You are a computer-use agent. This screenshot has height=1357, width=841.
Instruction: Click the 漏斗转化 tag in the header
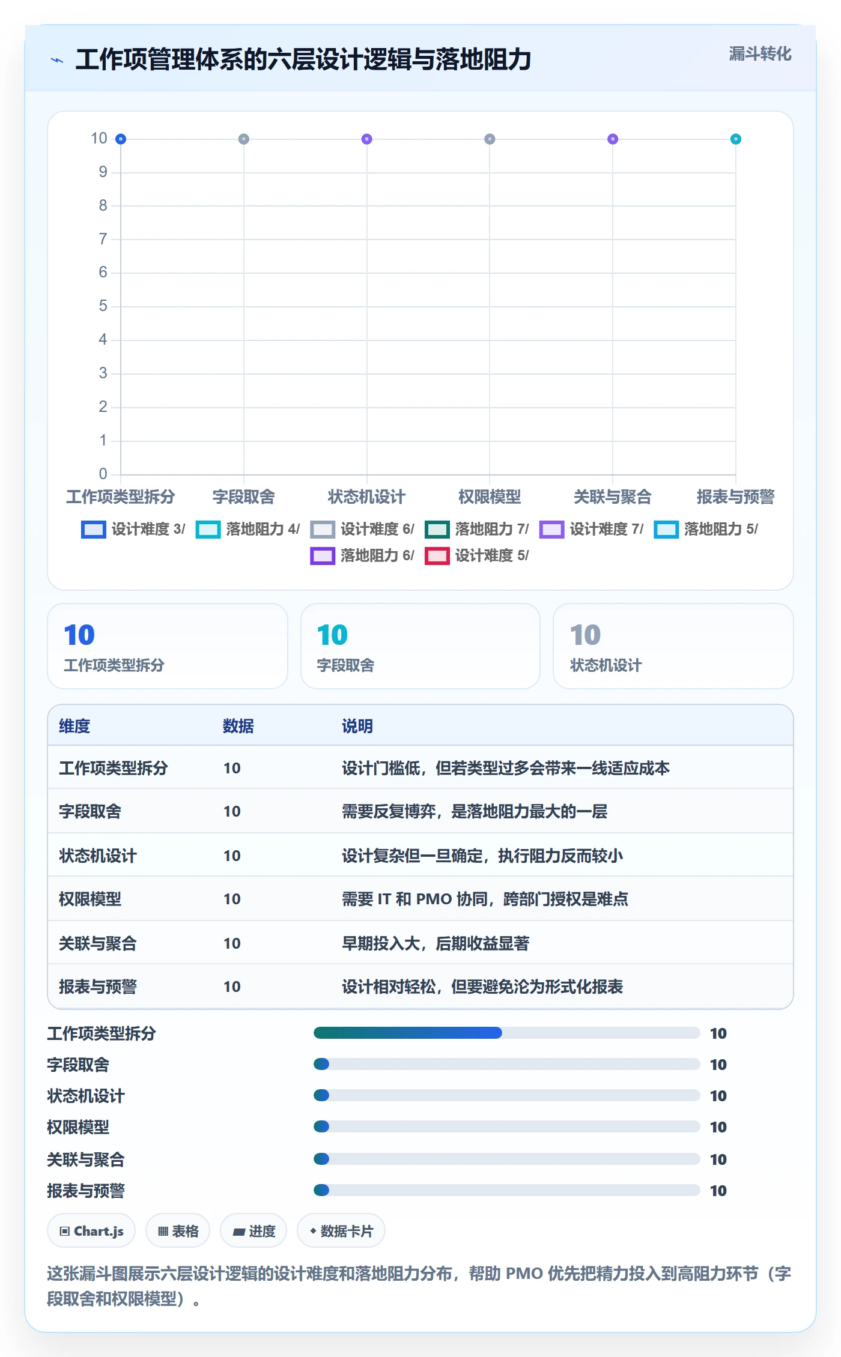pos(760,54)
